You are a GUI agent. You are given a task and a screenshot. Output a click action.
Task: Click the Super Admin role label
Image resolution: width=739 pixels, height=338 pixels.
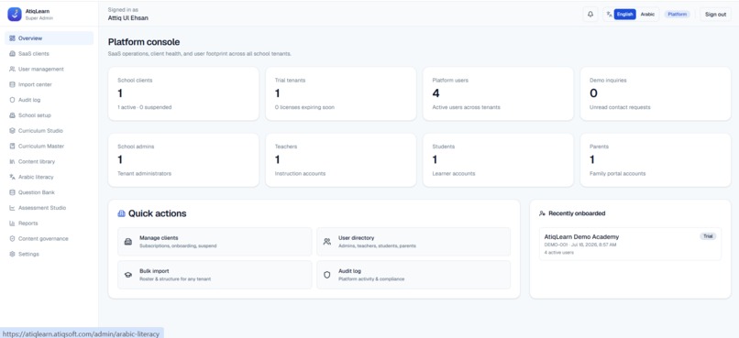39,18
